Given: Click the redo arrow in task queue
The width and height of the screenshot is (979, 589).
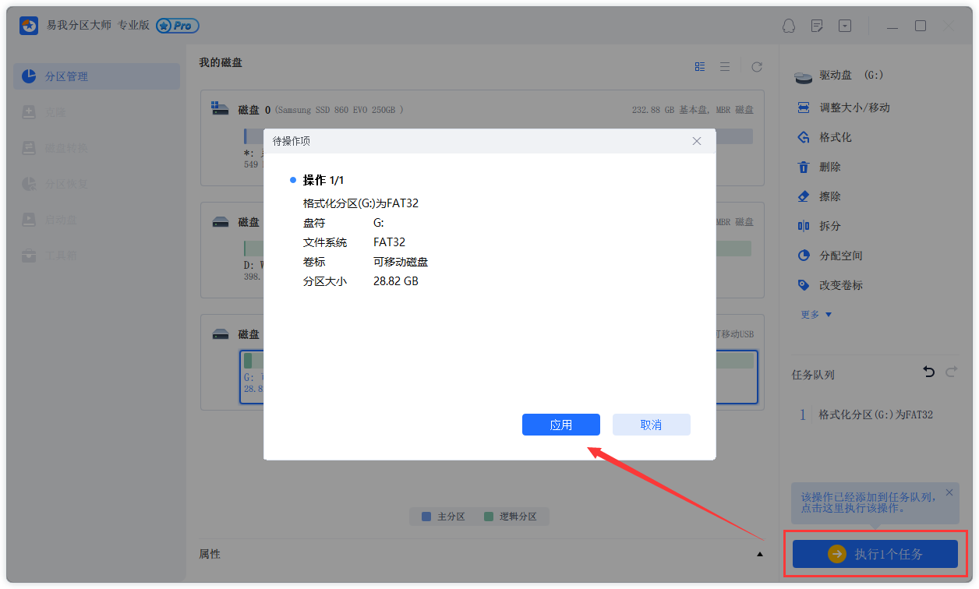Looking at the screenshot, I should (951, 372).
